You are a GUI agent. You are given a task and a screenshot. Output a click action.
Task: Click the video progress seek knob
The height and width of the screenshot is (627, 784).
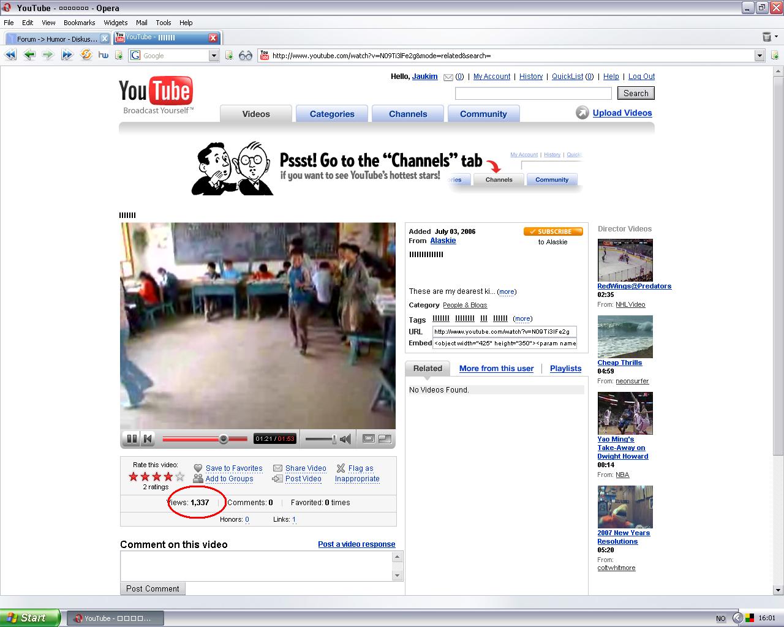[224, 438]
